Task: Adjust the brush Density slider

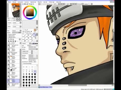Action: [x=33, y=49]
